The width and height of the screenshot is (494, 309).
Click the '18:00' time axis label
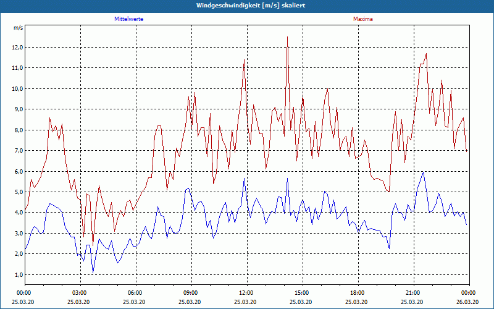(358, 293)
